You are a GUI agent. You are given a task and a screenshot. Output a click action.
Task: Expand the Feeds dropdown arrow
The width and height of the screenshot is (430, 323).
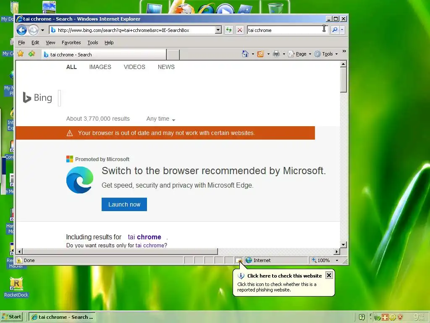click(268, 54)
